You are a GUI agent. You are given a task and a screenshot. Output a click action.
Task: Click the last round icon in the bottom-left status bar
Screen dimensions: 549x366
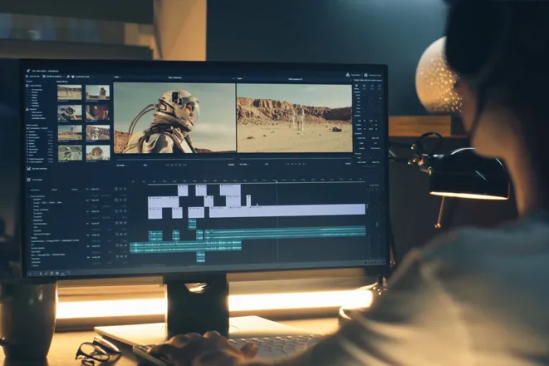[68, 273]
